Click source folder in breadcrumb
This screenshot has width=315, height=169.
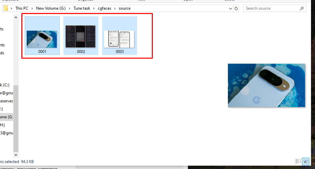coord(124,8)
